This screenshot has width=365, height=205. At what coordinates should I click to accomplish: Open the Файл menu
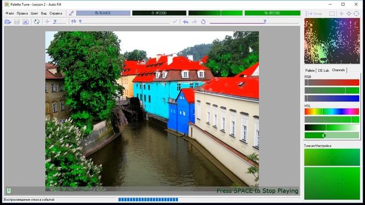[x=10, y=13]
